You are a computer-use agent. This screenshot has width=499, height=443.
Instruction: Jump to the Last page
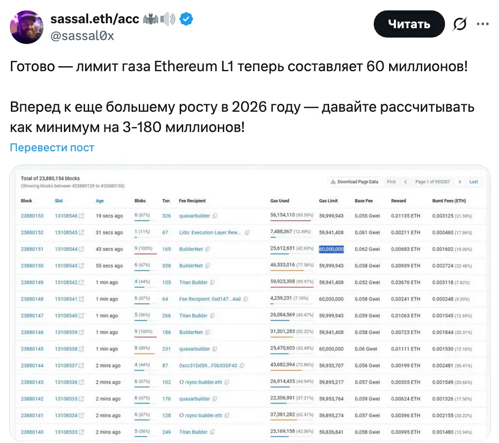tap(474, 182)
